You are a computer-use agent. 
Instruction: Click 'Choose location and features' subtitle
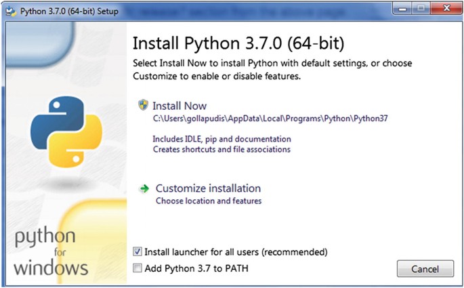point(209,201)
